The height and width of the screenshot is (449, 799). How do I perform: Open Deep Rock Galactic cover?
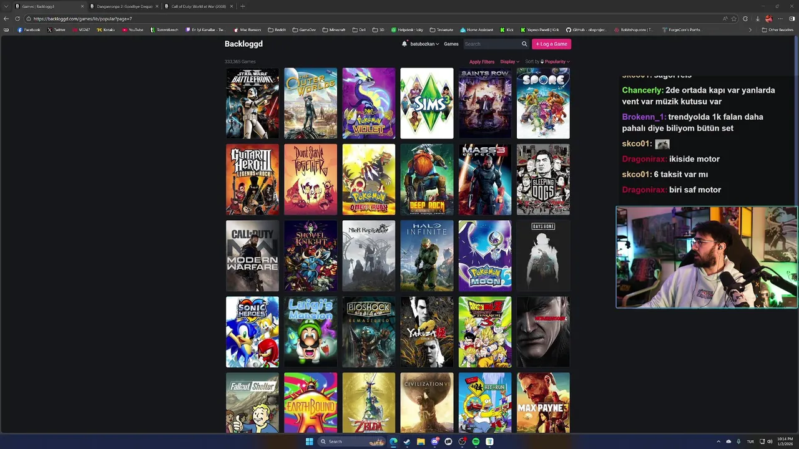click(x=427, y=180)
